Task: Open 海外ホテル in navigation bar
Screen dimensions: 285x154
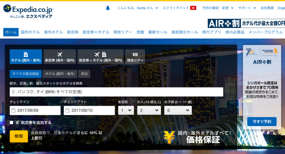Action: [53, 32]
